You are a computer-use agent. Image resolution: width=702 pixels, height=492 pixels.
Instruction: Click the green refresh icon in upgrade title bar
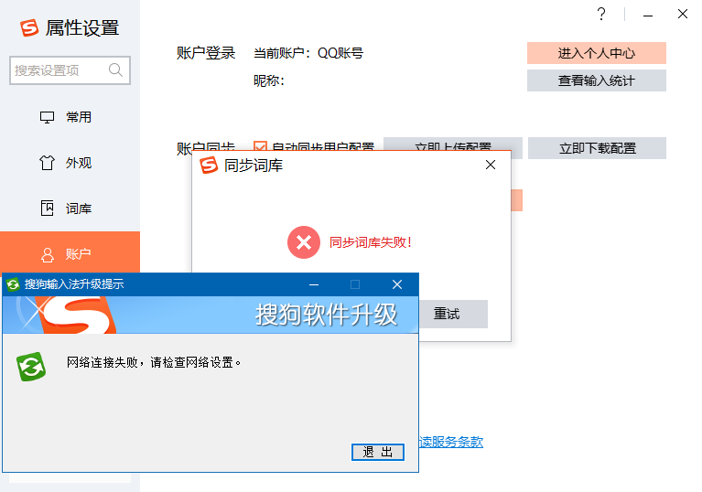[13, 284]
